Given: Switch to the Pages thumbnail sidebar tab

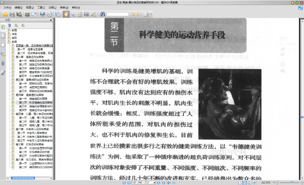Looking at the screenshot, I should 3,36.
